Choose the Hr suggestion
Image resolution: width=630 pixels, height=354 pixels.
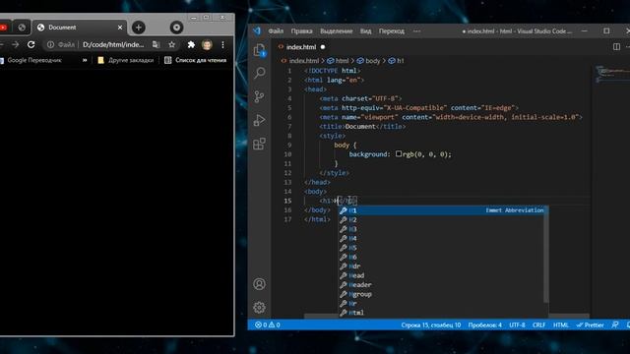point(440,303)
